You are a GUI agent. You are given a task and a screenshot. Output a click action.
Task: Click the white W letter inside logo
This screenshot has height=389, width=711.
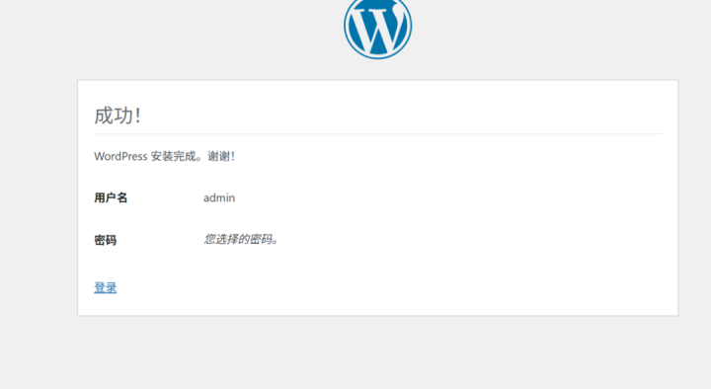(377, 29)
